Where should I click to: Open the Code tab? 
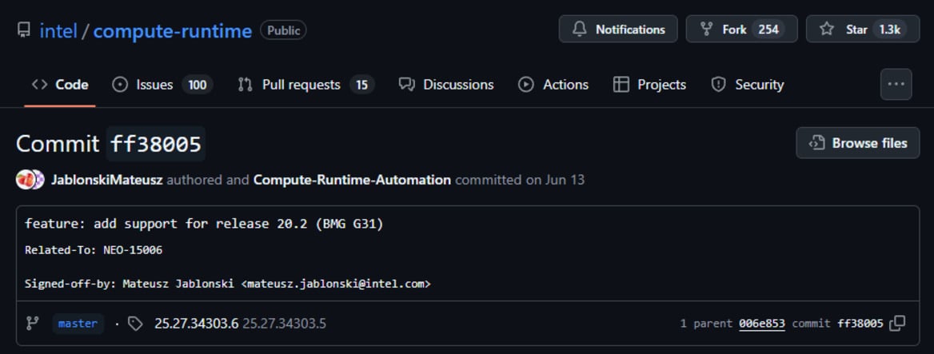point(59,85)
